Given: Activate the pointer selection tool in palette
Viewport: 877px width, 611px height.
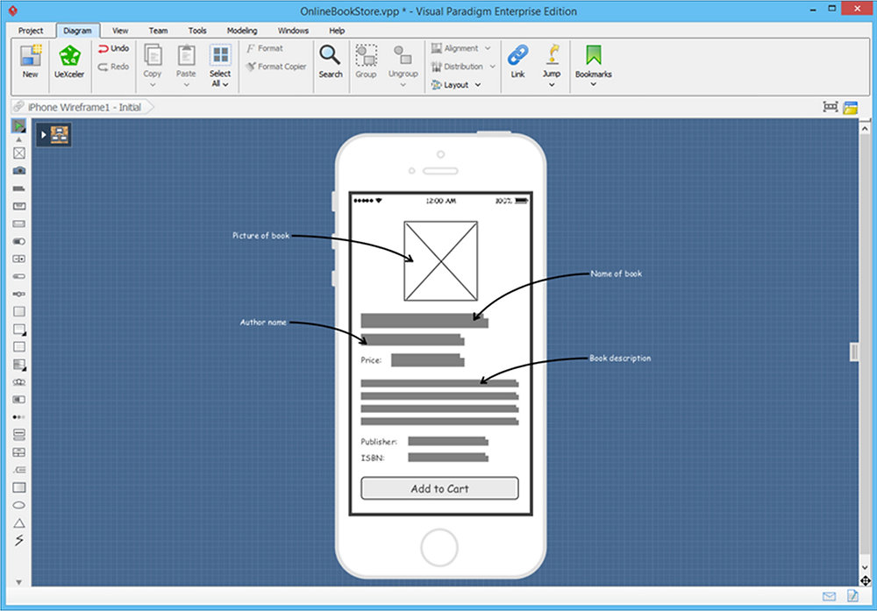Looking at the screenshot, I should pyautogui.click(x=19, y=125).
